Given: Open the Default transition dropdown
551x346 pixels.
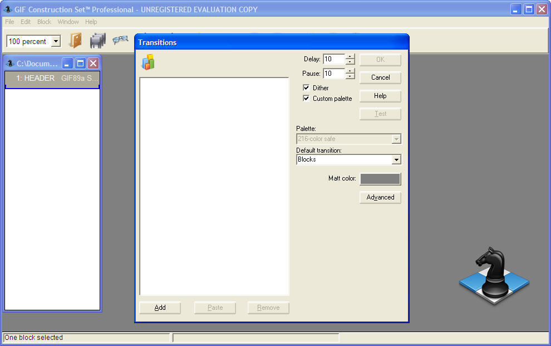Looking at the screenshot, I should click(396, 160).
